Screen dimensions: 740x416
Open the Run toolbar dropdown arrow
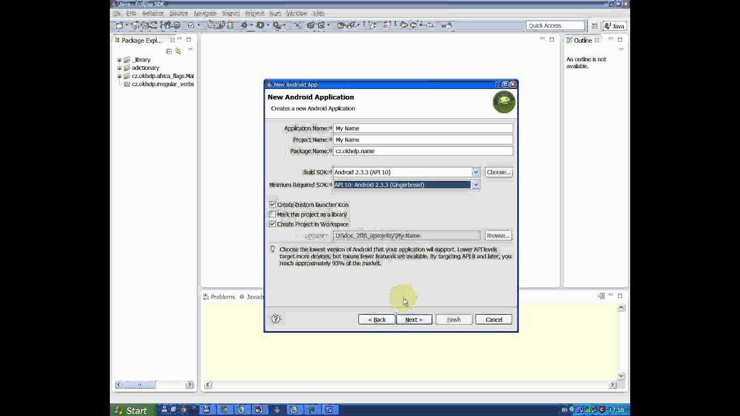point(268,25)
